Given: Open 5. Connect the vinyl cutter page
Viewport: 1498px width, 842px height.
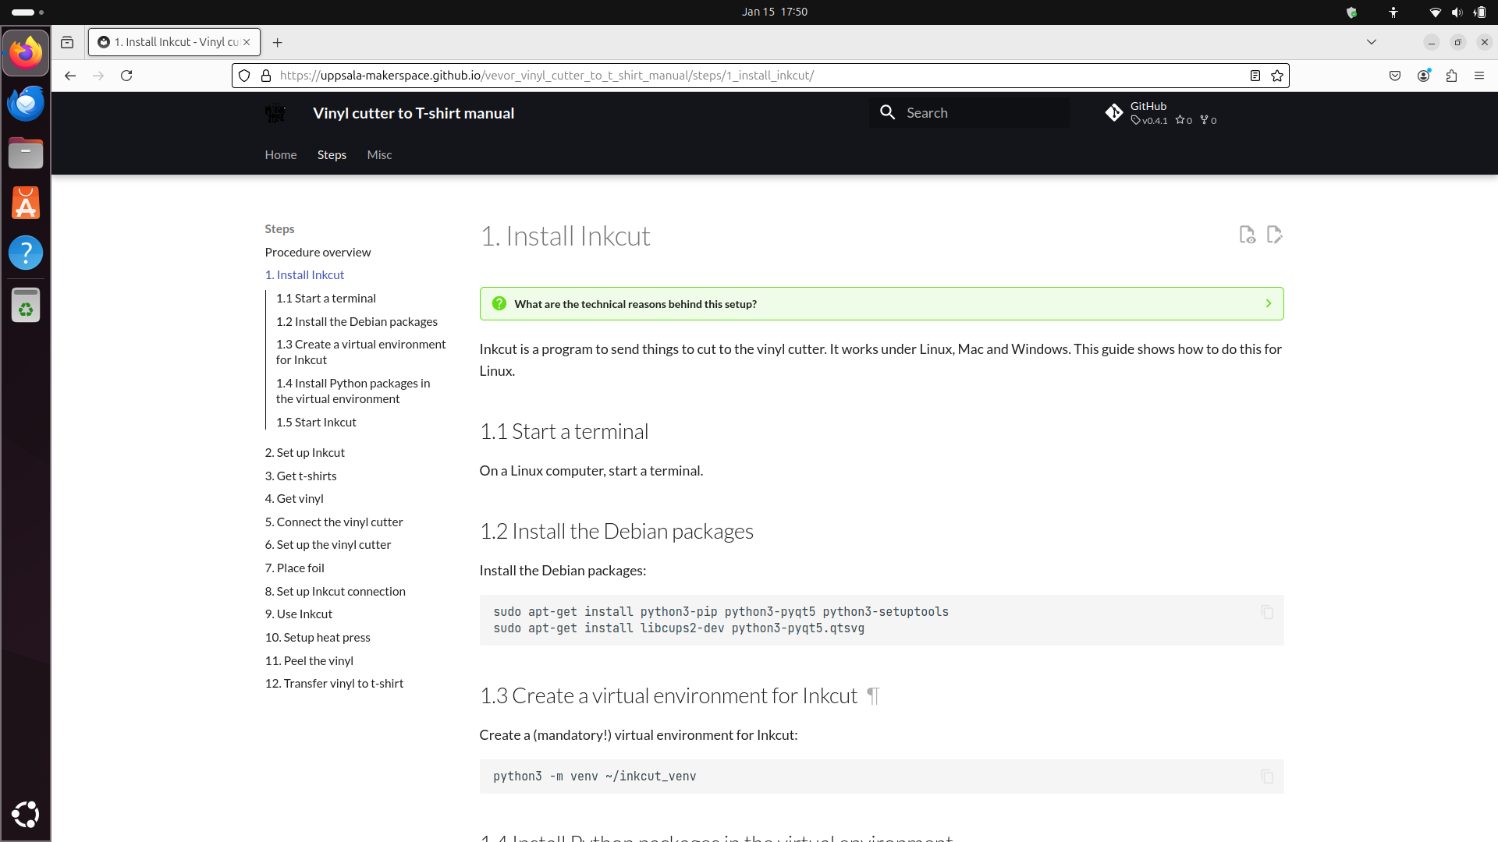Looking at the screenshot, I should click(334, 522).
